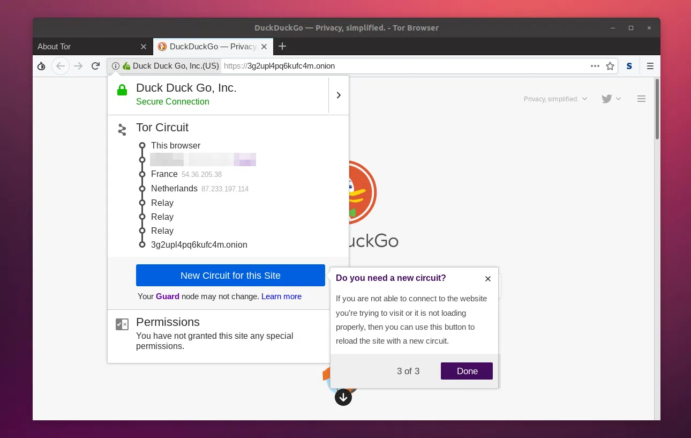Click 3g2upl4pq6kufc4m.onion circuit entry
The width and height of the screenshot is (691, 438).
(199, 244)
